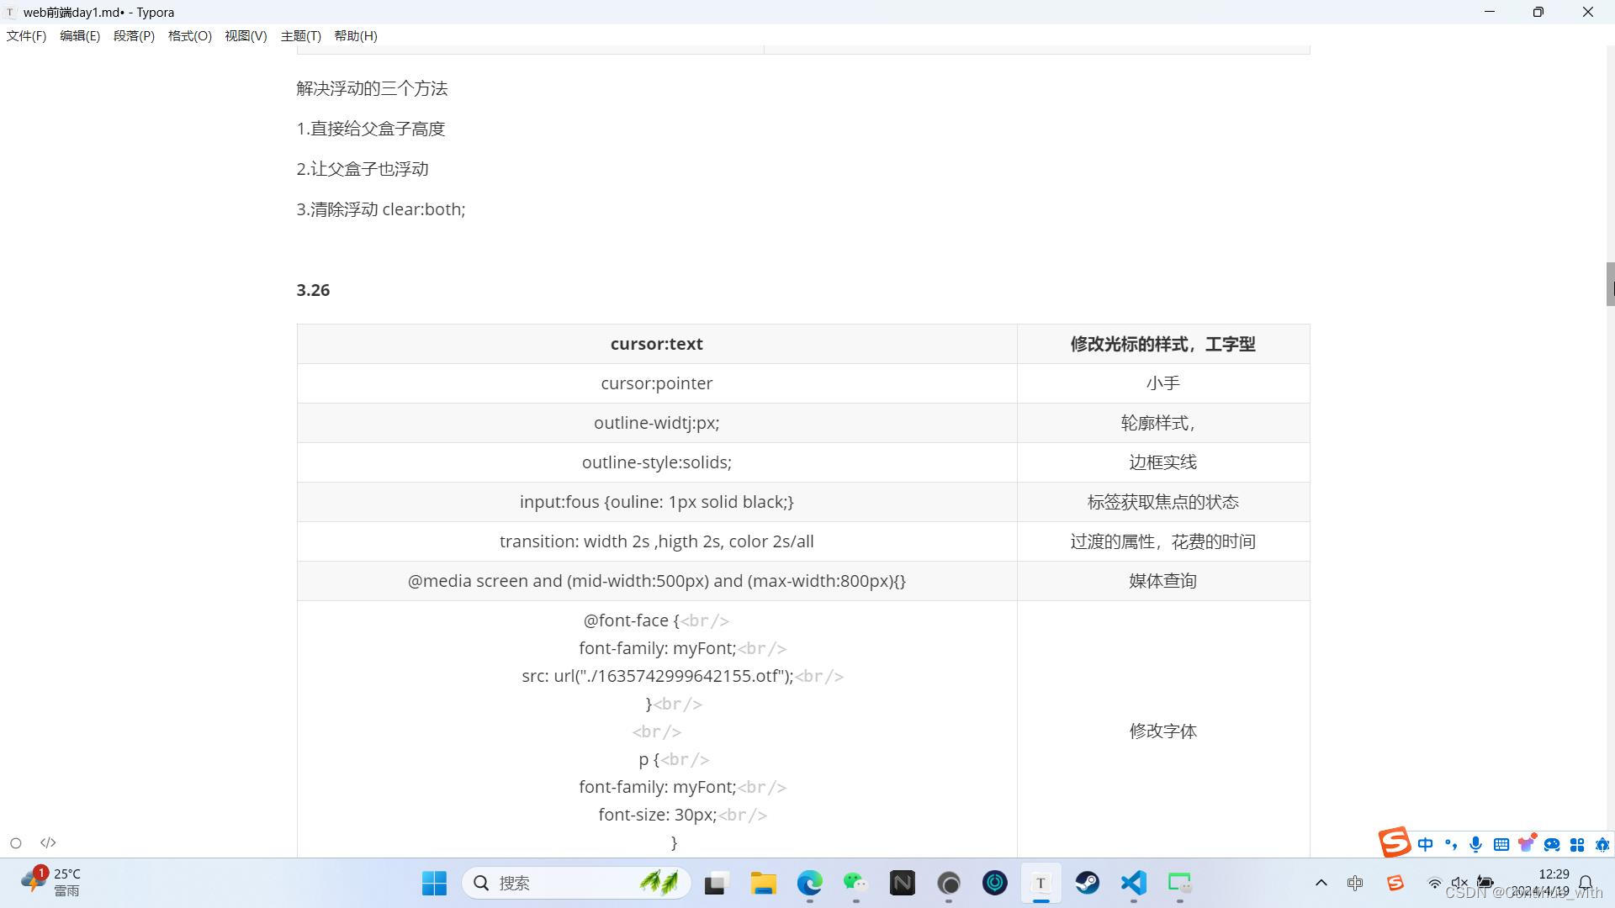
Task: Expand hidden system tray icons
Action: [x=1321, y=883]
